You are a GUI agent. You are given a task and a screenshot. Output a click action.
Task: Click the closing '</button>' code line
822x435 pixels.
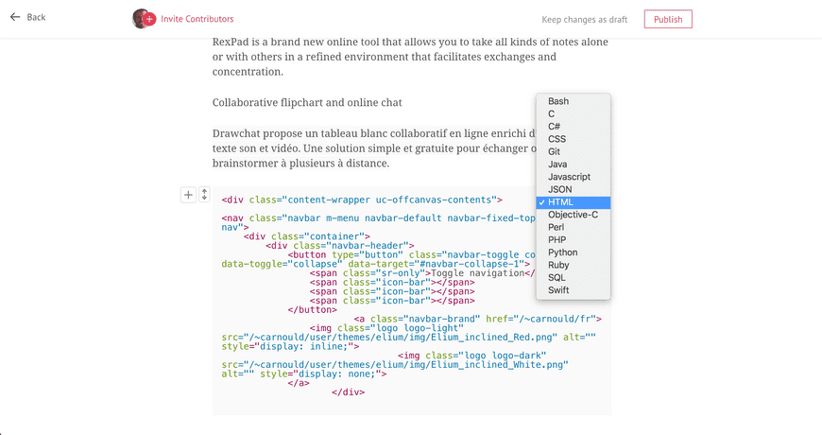point(313,309)
